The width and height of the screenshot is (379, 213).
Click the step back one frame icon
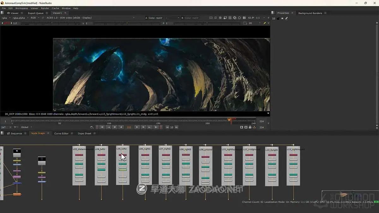pos(121,127)
